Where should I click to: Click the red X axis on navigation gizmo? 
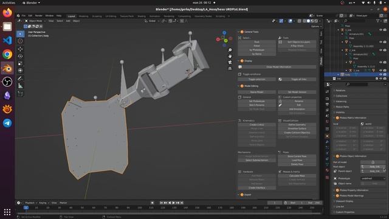[218, 39]
